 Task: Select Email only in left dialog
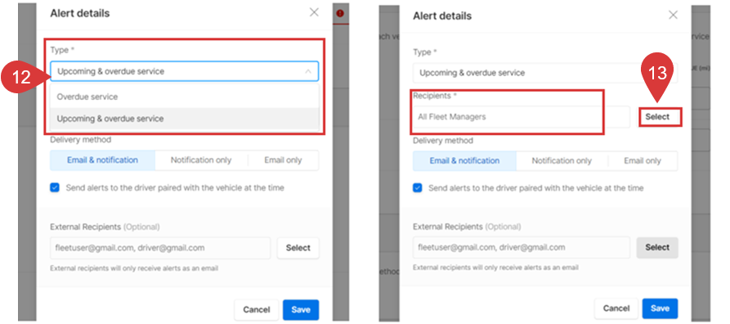coord(283,160)
